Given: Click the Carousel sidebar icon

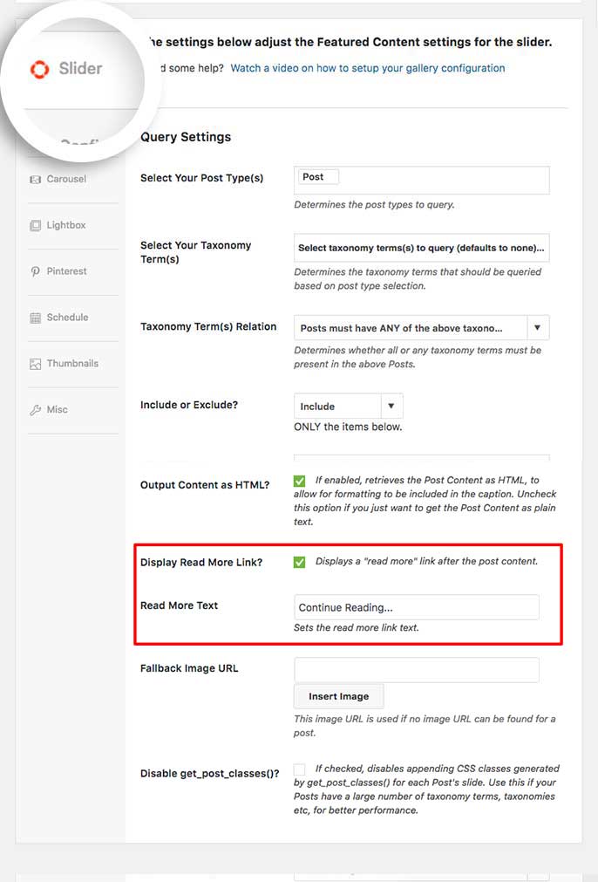Looking at the screenshot, I should (36, 180).
